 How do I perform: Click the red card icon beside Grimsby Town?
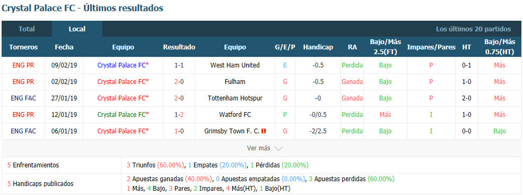click(264, 132)
